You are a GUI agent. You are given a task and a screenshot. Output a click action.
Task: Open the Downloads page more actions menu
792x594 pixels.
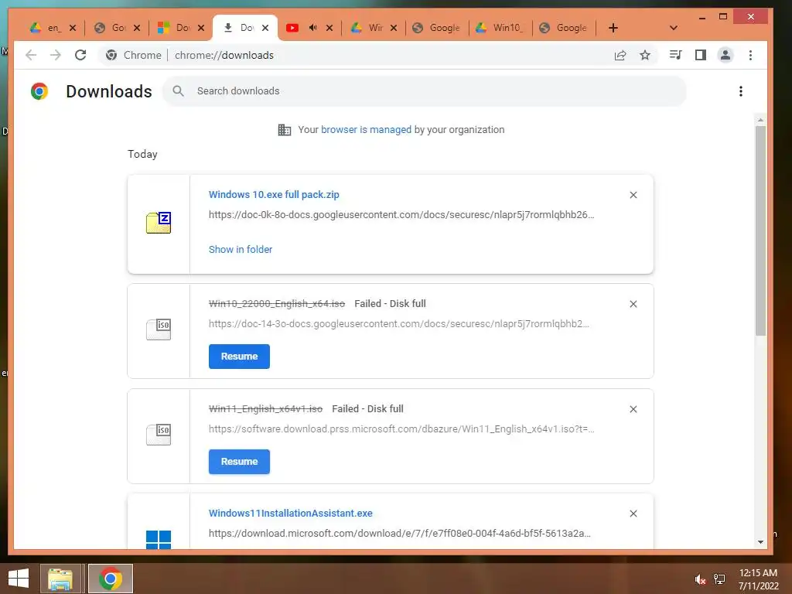pyautogui.click(x=740, y=91)
